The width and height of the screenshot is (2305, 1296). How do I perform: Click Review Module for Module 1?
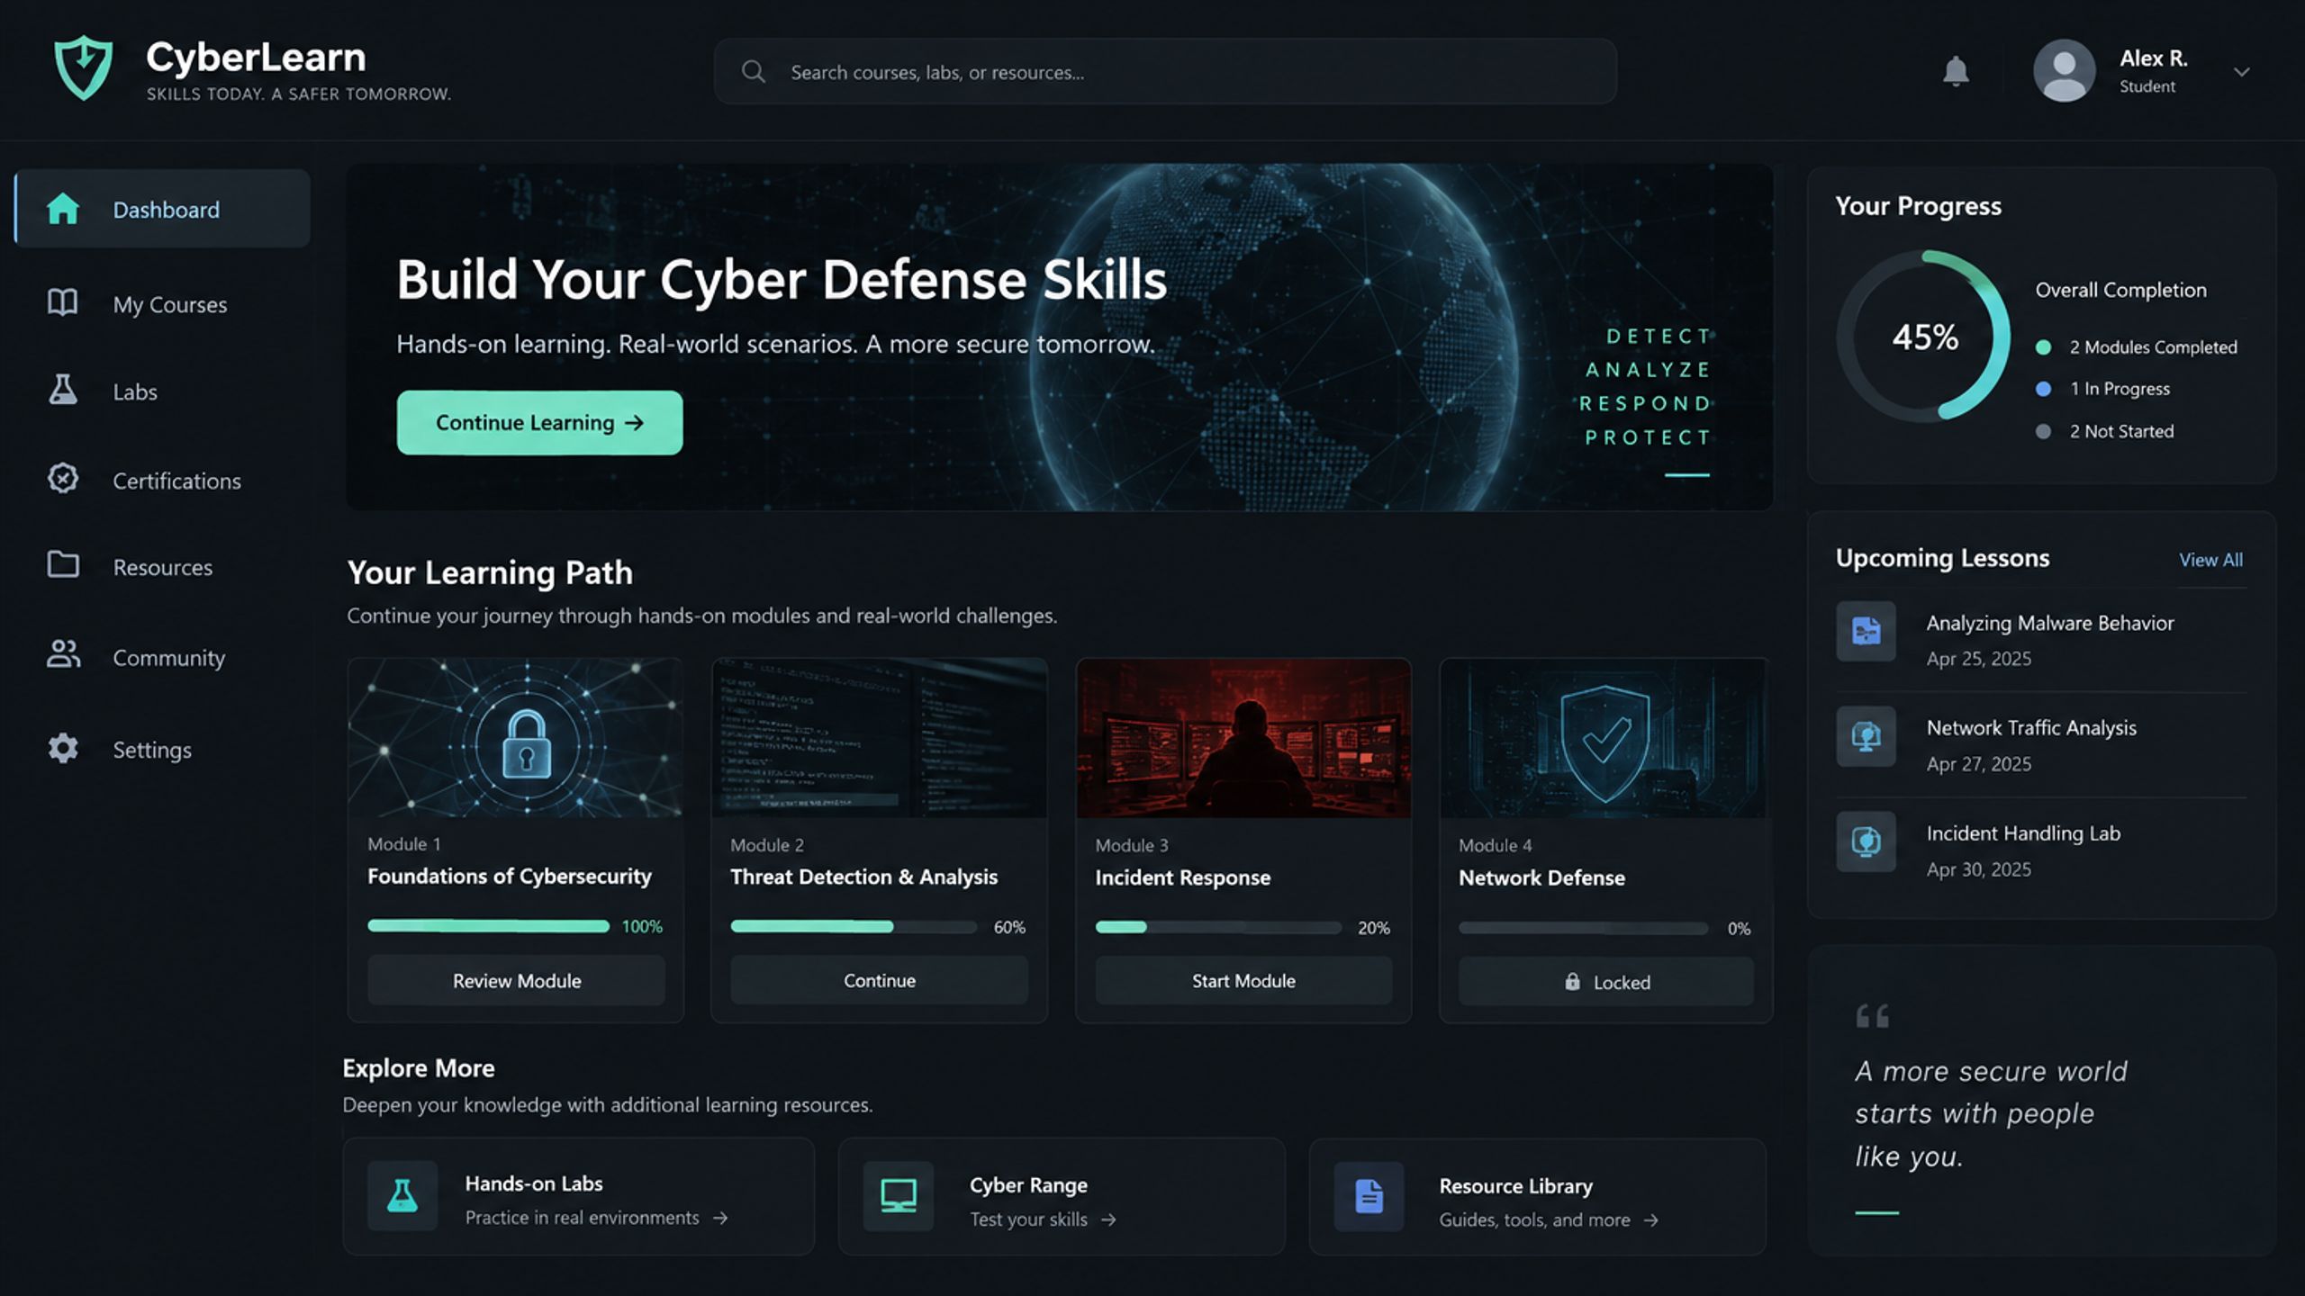pyautogui.click(x=516, y=981)
